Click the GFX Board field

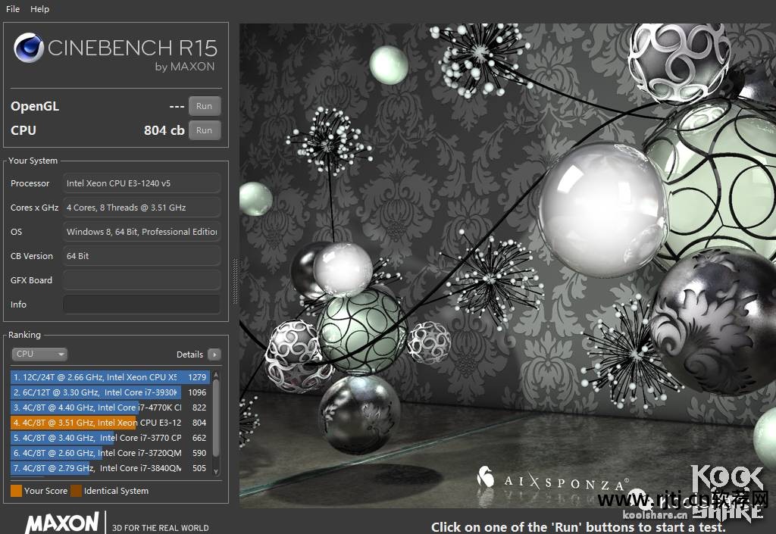(142, 279)
